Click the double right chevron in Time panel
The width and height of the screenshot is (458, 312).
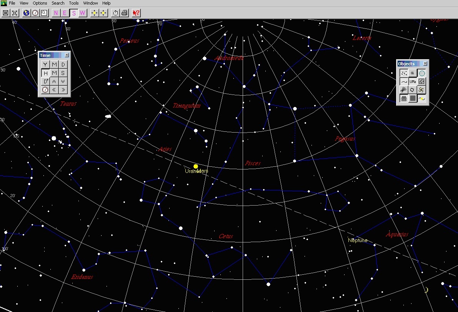63,90
